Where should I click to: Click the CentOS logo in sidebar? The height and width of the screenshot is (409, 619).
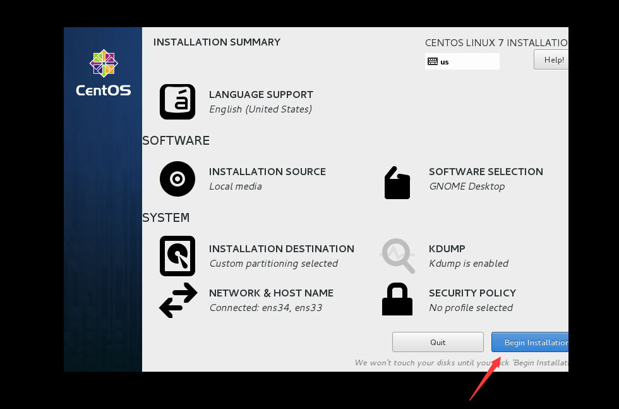pos(104,63)
